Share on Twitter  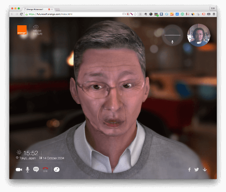(197, 170)
